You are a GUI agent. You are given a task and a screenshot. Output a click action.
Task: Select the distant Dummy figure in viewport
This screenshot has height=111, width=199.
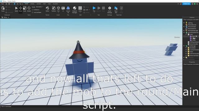(171, 49)
